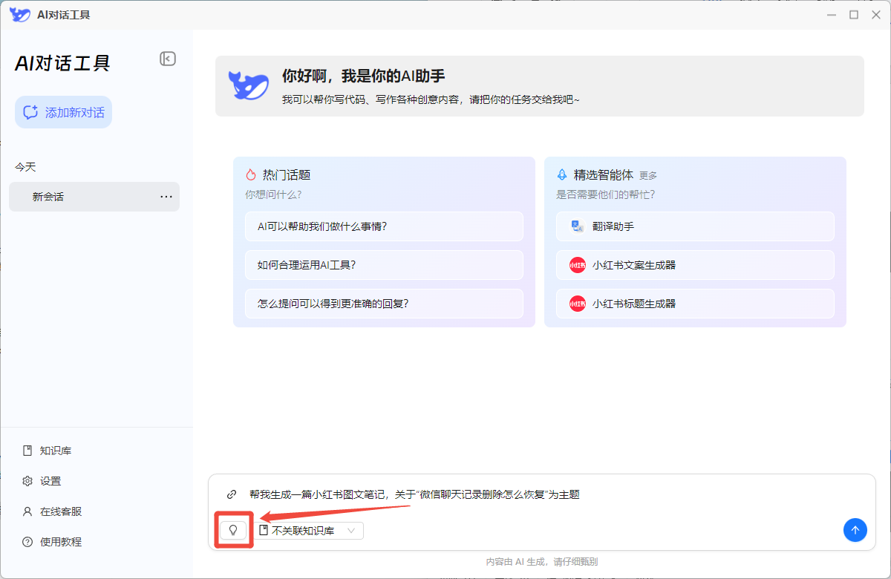Viewport: 891px width, 579px height.
Task: Click the 翻译助手 translate icon
Action: click(x=578, y=226)
